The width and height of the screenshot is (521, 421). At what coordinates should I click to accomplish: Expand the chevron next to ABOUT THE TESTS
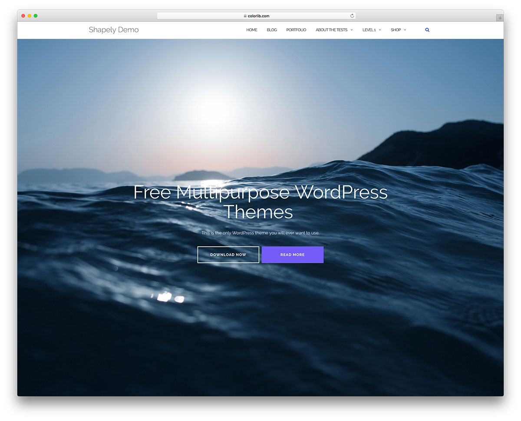pos(352,30)
